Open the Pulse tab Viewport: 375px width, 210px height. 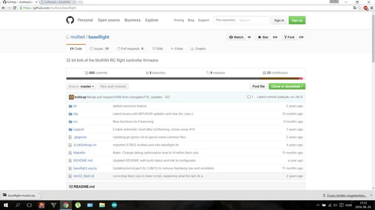(x=177, y=49)
